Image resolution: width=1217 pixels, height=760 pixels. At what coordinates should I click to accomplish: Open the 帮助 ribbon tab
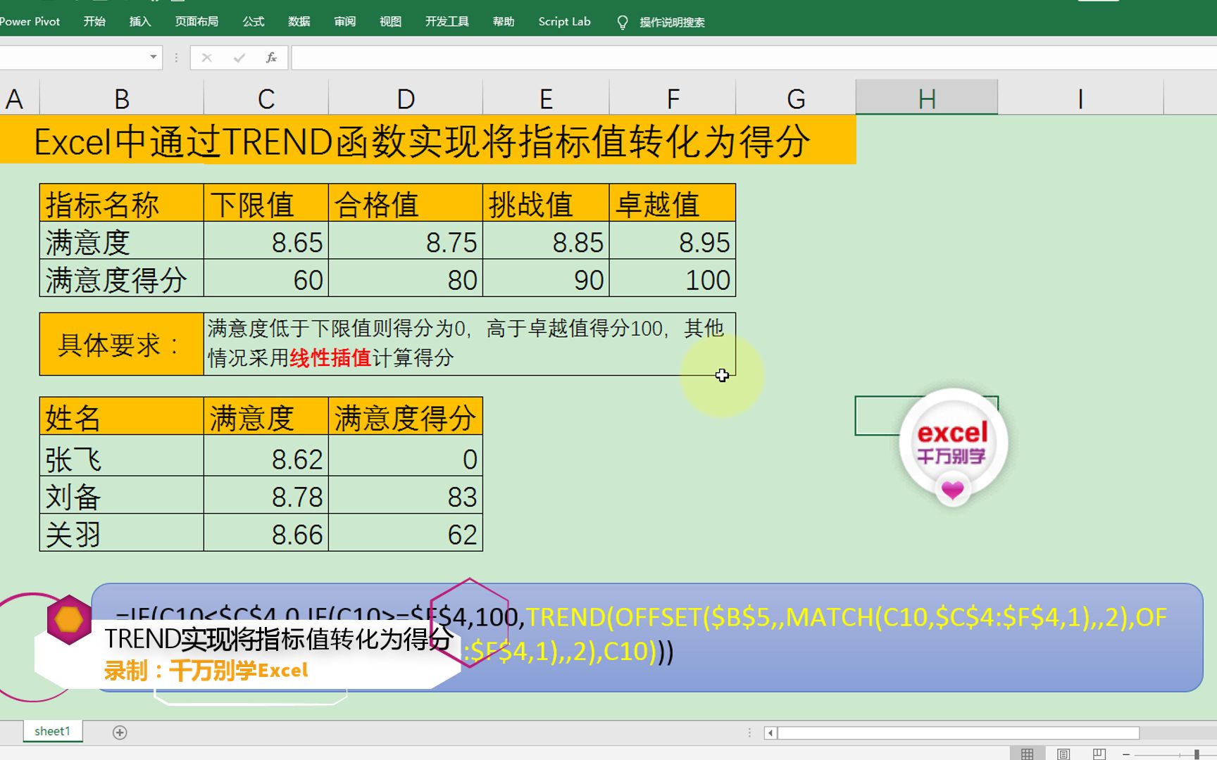pyautogui.click(x=504, y=22)
